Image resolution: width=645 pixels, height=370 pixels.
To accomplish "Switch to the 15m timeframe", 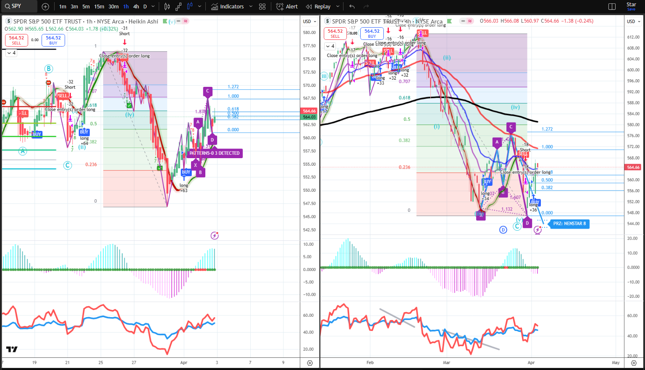I will (x=99, y=7).
